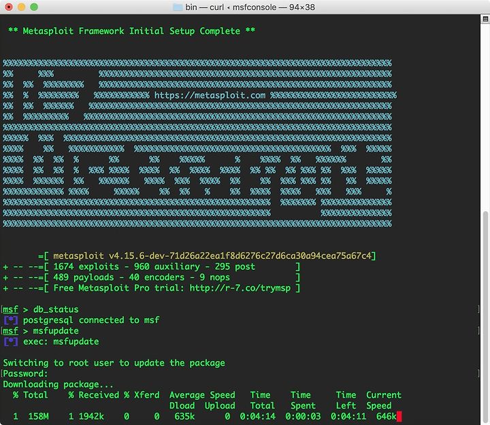Click 'Free Metasploit Pro trial:' text

tap(118, 288)
